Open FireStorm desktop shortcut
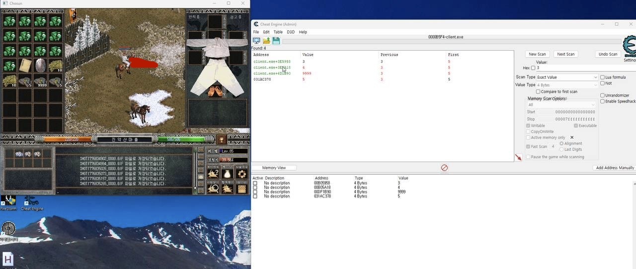Screen dimensions: 636x269 (x=8, y=203)
